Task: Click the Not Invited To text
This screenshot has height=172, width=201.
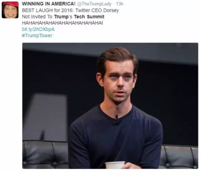Action: 37,17
